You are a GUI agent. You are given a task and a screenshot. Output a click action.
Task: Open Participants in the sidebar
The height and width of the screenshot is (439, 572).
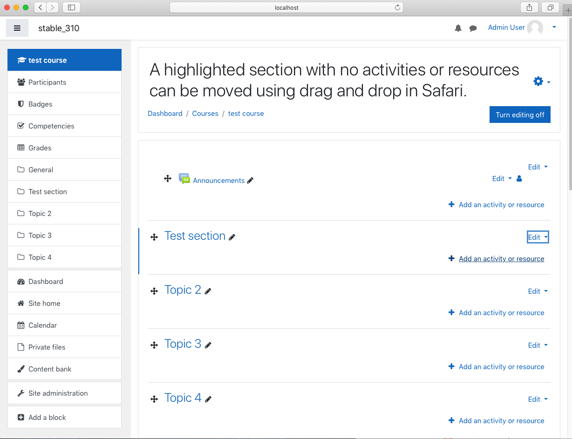pos(64,82)
